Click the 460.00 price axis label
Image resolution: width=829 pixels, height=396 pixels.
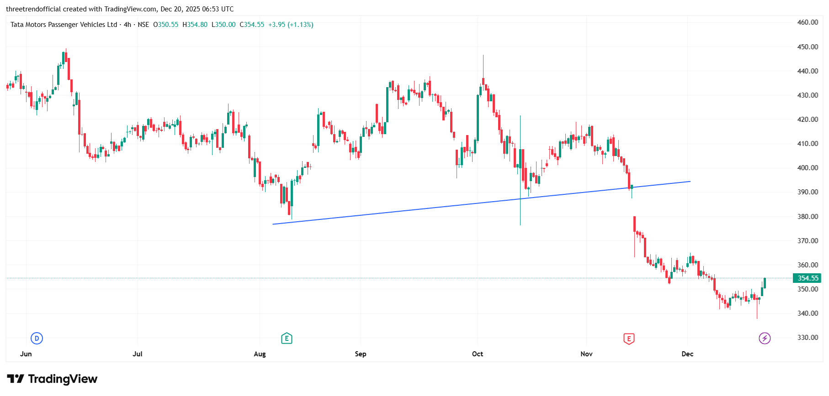point(808,22)
